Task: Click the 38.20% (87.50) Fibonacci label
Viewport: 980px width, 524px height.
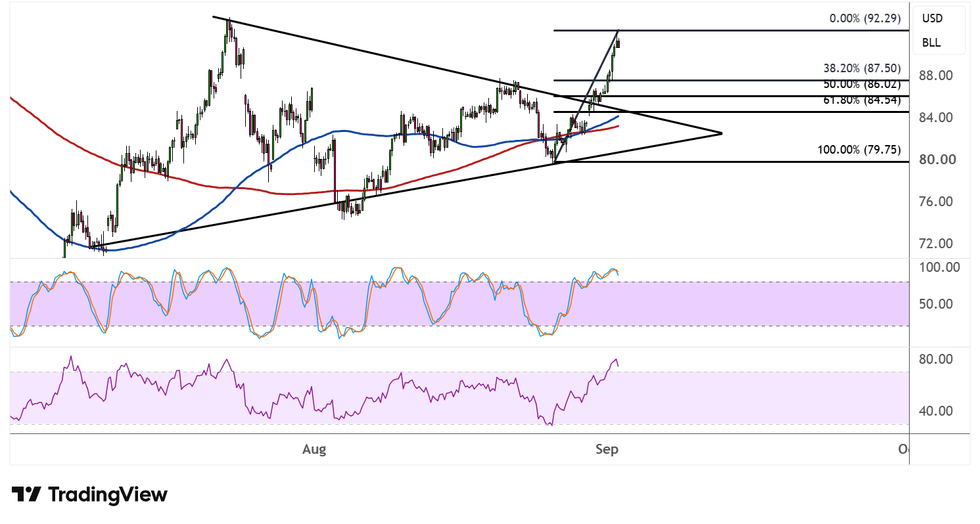Action: (x=862, y=68)
